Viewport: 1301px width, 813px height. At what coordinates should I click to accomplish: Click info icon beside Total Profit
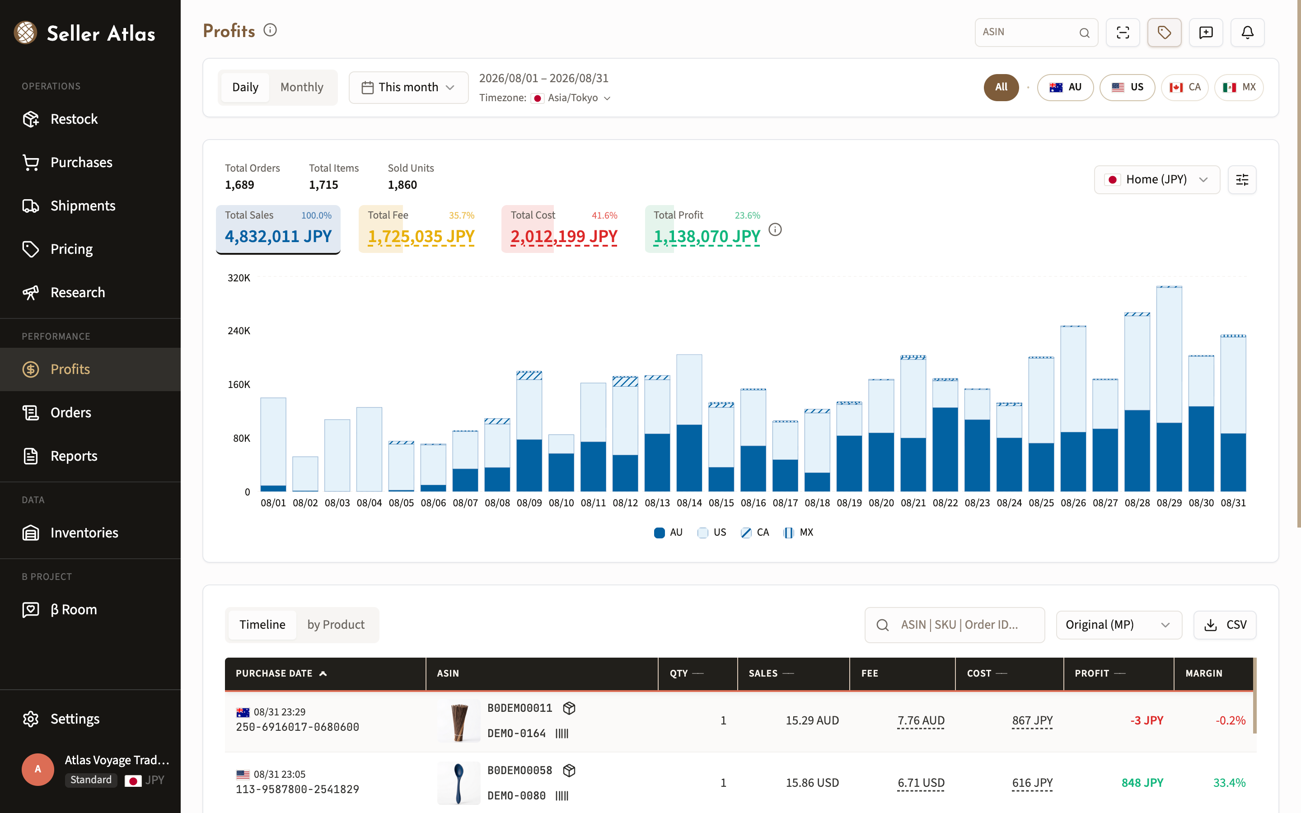coord(775,229)
